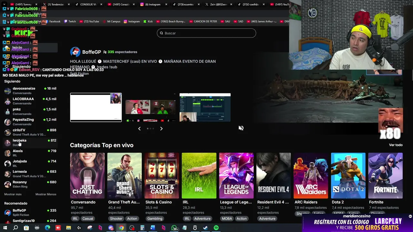Switch to the (6) Instagram browser tab
Screen dimensions: 413x232
[153, 5]
